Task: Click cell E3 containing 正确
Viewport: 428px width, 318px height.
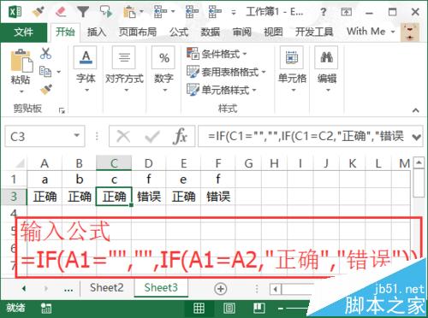Action: (x=183, y=197)
